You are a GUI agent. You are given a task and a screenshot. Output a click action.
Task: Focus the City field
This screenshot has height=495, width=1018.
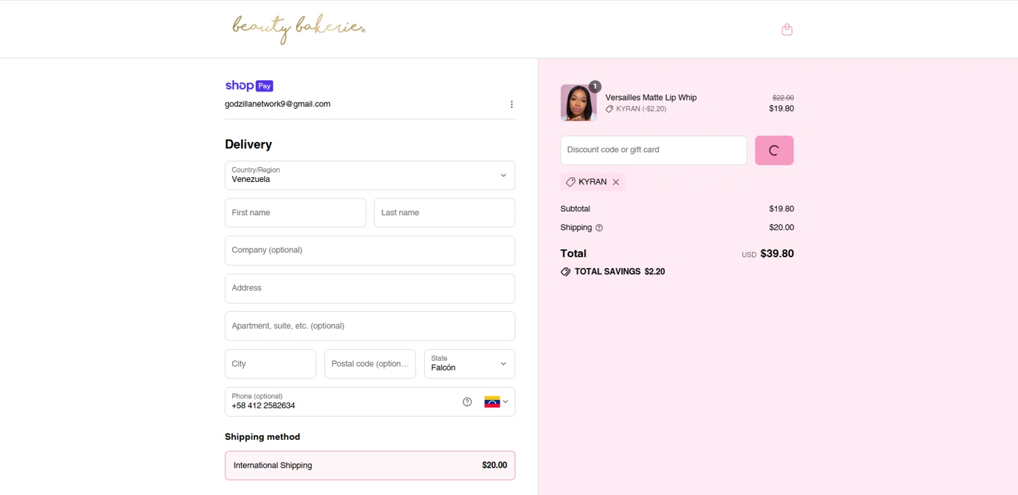coord(271,364)
